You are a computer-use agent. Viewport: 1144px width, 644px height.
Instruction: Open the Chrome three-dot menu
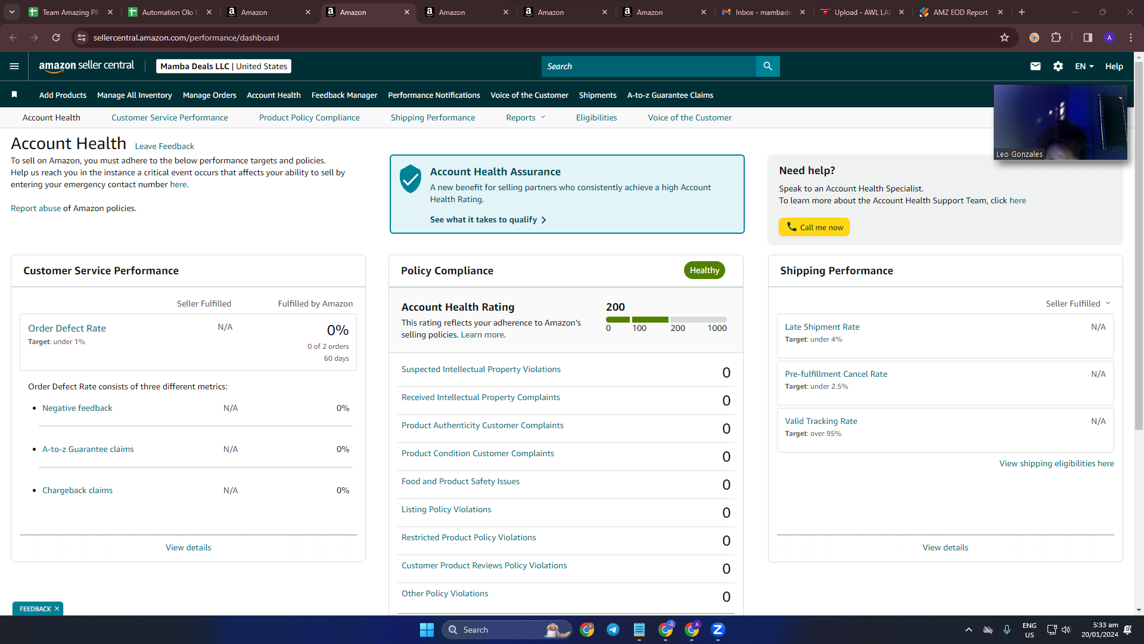click(x=1131, y=38)
